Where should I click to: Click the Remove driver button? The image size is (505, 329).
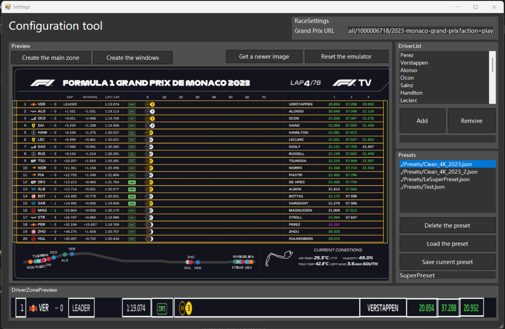pos(472,121)
